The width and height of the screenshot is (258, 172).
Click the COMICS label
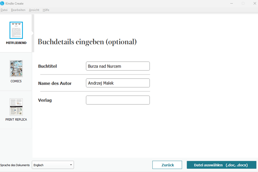point(16,81)
